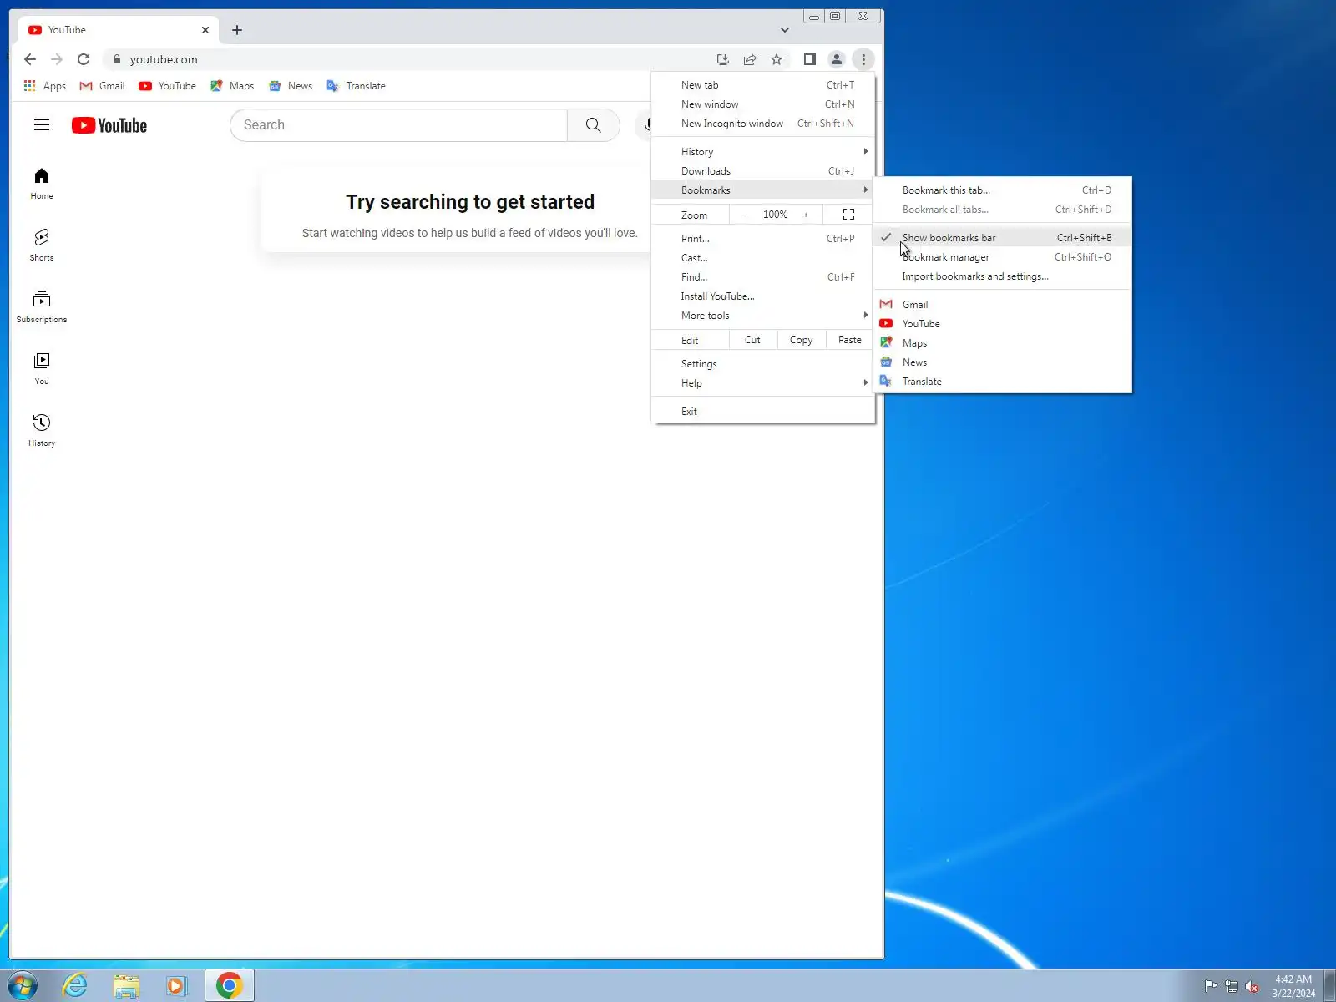Choose Print... from the menu
The height and width of the screenshot is (1002, 1336).
tap(763, 239)
